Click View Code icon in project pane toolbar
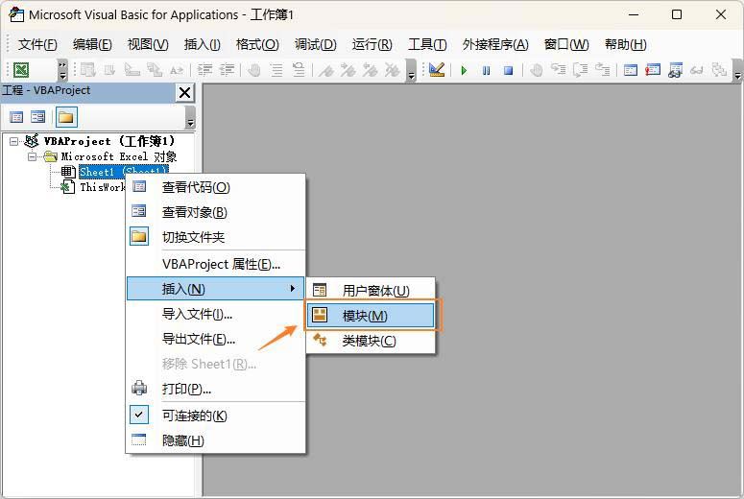Viewport: 744px width, 499px height. (x=16, y=117)
